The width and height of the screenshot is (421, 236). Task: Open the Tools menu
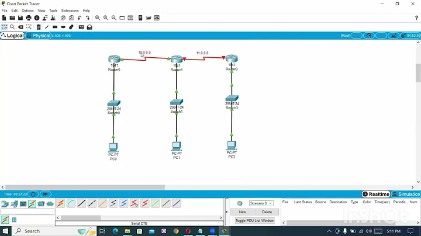point(53,11)
